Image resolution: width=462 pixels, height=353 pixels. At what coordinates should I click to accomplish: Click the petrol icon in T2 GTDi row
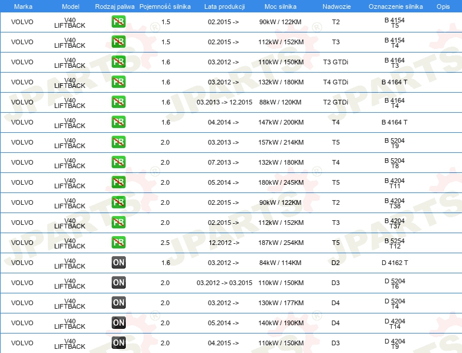tap(118, 102)
